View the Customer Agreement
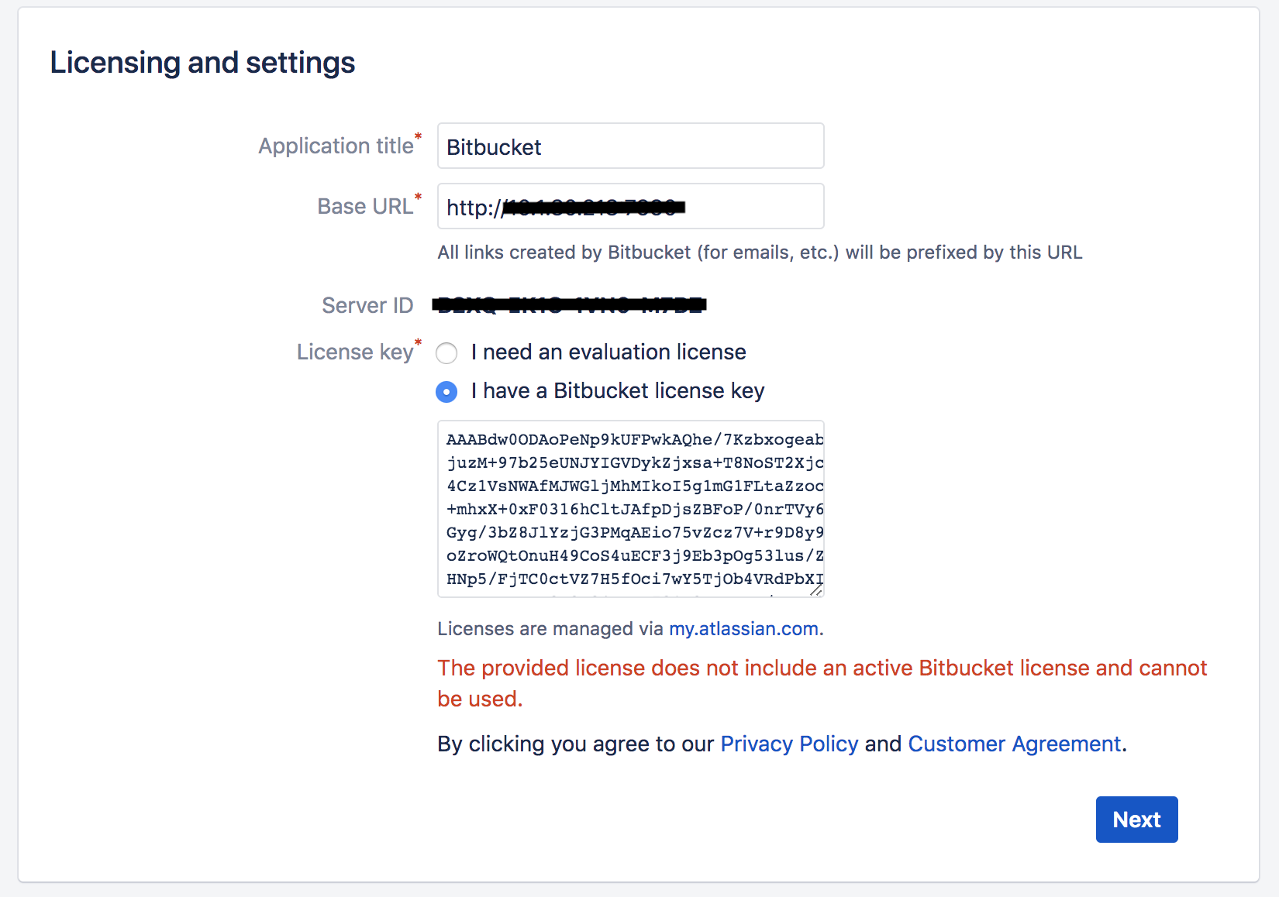Screen dimensions: 1279x897 (1013, 744)
